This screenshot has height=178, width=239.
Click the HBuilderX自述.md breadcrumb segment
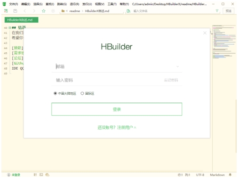(x=97, y=11)
